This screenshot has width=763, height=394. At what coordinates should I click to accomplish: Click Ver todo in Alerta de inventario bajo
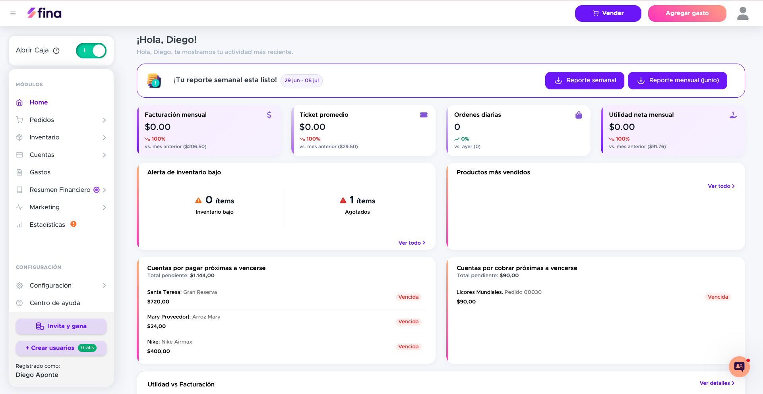[x=412, y=243]
